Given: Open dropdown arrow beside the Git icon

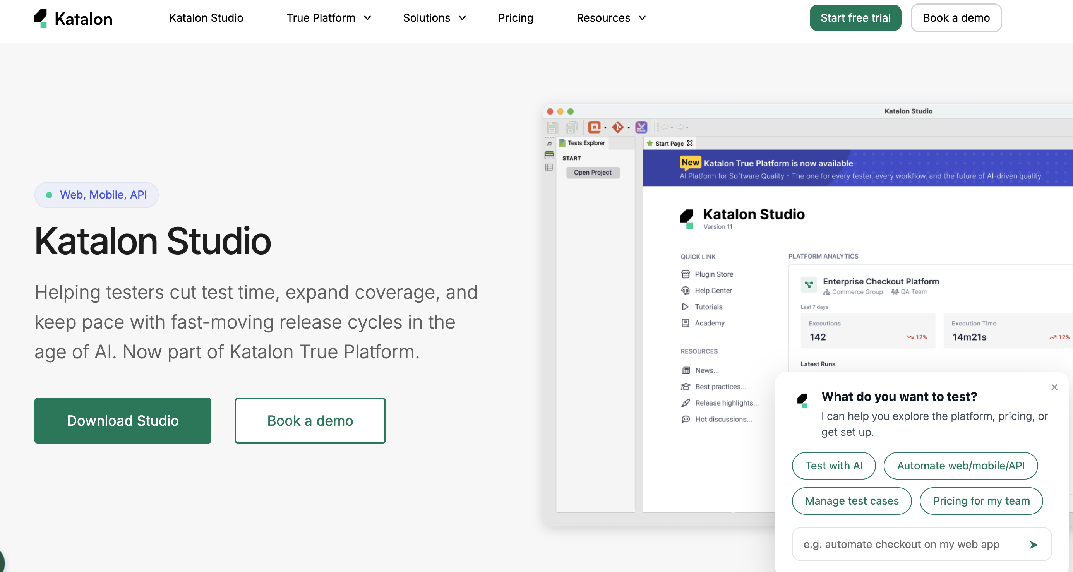Looking at the screenshot, I should [629, 128].
